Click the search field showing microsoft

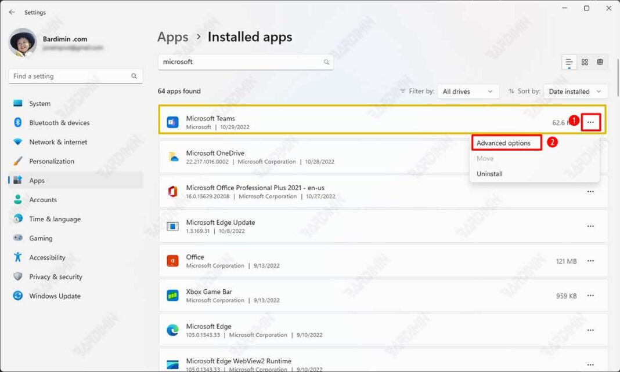(x=245, y=61)
